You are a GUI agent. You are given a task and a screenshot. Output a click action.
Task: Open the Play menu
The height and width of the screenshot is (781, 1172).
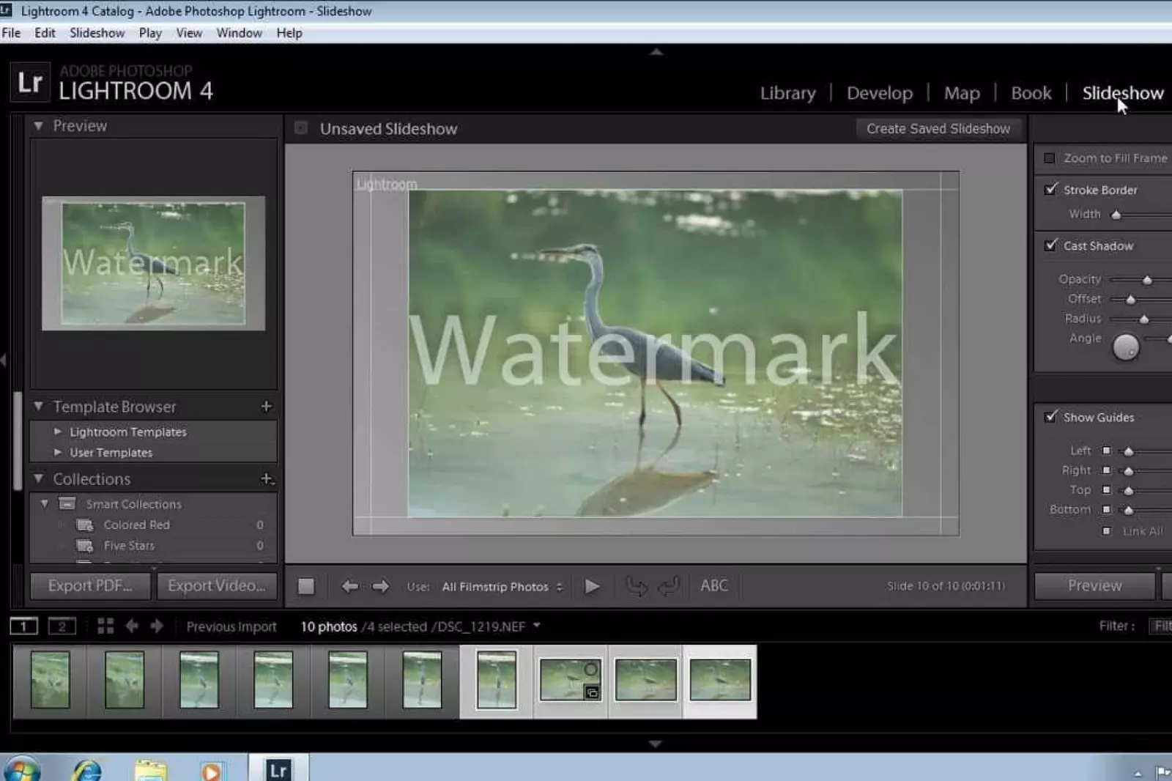150,33
